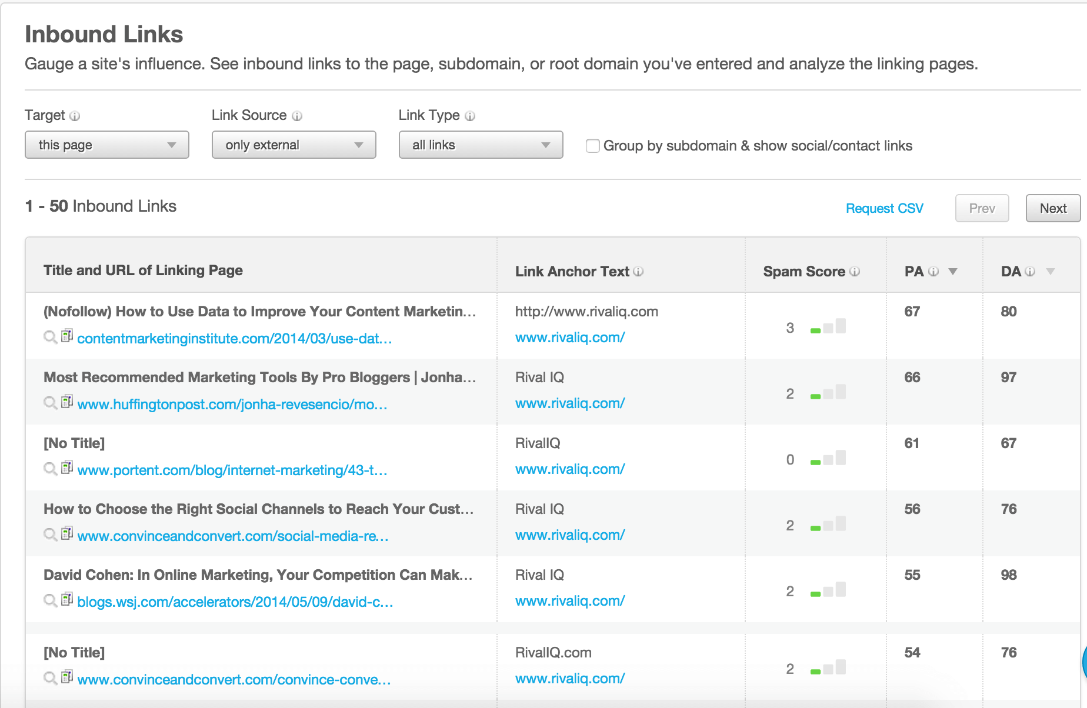Click page icon for blogs.wsj.com row
Screen dimensions: 1087x708
click(x=67, y=599)
